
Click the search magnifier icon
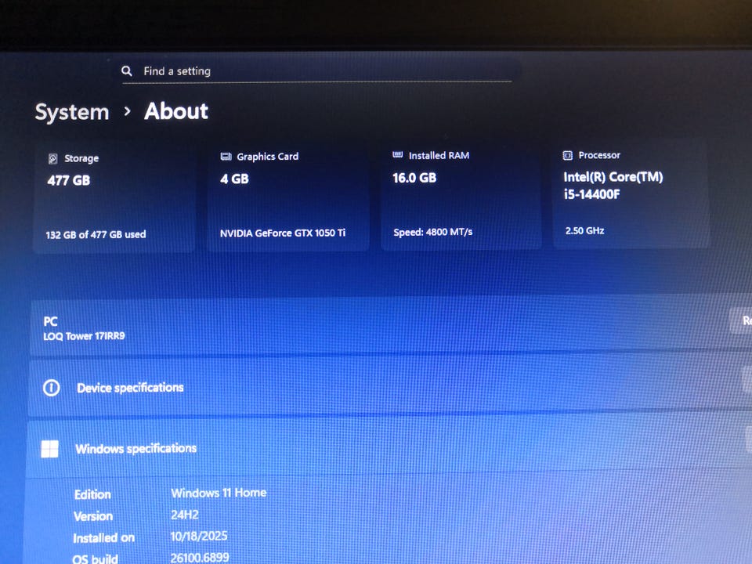[127, 71]
